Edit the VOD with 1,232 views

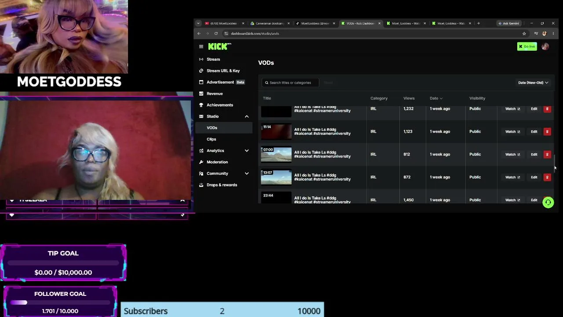tap(534, 109)
